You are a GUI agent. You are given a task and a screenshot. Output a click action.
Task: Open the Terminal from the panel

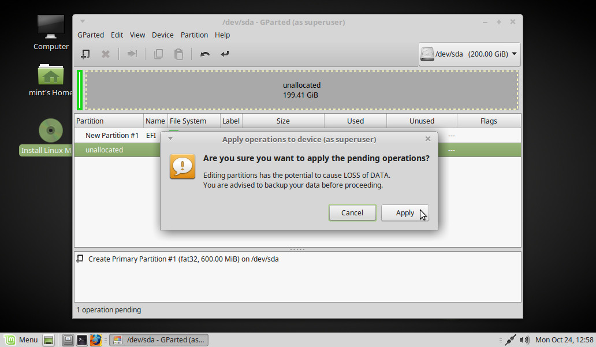tap(82, 340)
